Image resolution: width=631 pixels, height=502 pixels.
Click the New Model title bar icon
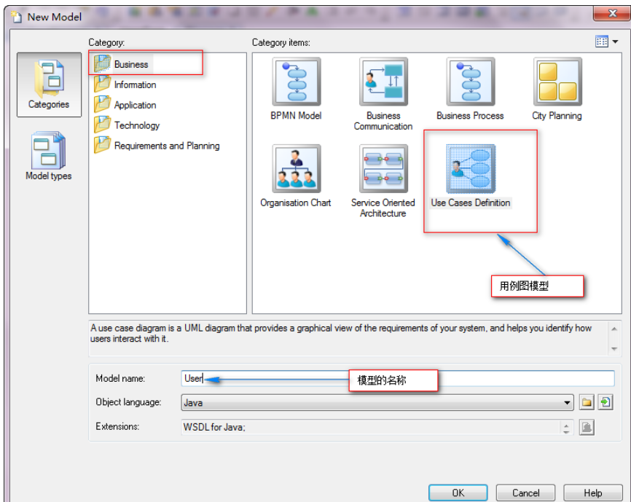[x=16, y=17]
